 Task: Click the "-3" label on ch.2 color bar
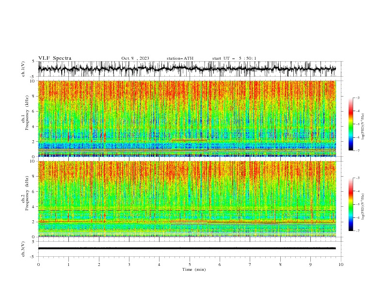(357, 178)
